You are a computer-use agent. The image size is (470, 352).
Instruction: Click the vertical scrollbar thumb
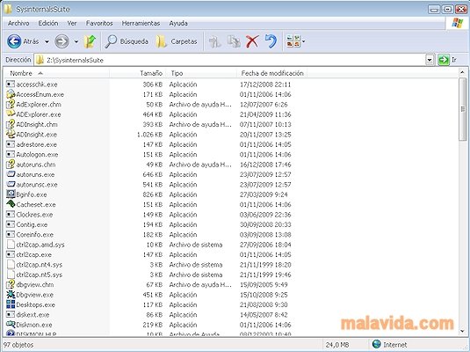[462, 109]
